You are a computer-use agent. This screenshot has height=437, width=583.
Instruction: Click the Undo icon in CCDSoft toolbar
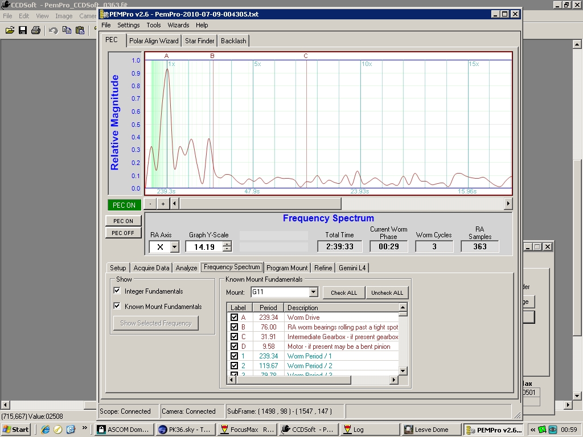(53, 30)
